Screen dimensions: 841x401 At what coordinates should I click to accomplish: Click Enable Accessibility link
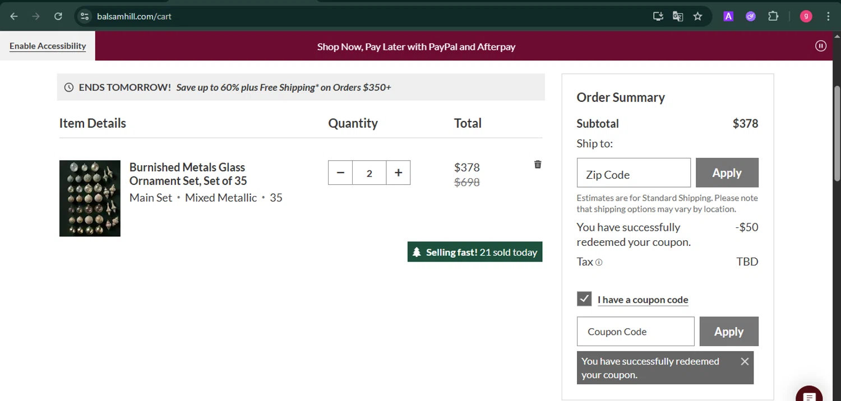pyautogui.click(x=48, y=46)
